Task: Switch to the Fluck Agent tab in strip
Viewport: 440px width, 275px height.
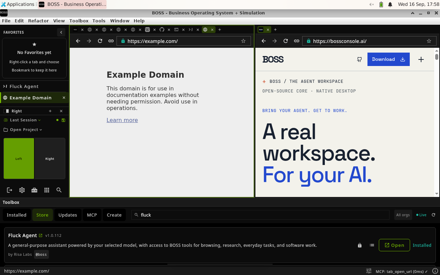Action: click(x=191, y=30)
